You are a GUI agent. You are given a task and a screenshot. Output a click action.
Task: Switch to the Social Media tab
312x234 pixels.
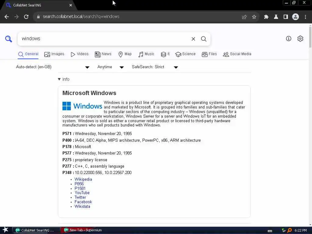tap(237, 54)
